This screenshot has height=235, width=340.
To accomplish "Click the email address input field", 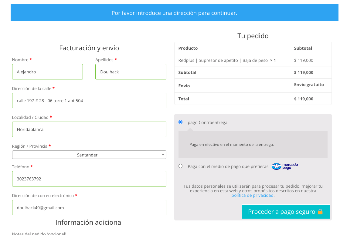I will tap(89, 207).
